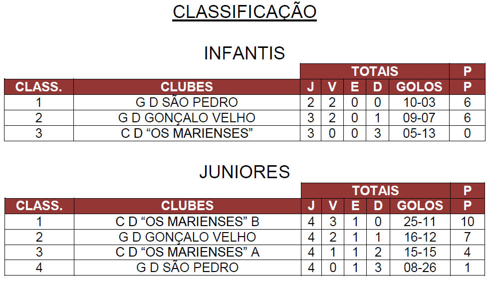Select the 16-12 goals cell
This screenshot has width=489, height=284.
coord(420,237)
